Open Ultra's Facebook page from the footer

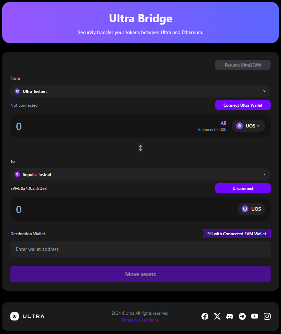coord(205,316)
